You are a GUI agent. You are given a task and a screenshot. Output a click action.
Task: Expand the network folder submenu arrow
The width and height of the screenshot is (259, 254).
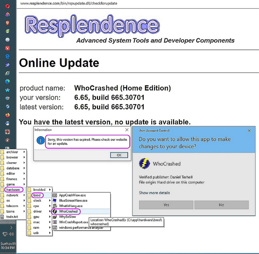24,195
